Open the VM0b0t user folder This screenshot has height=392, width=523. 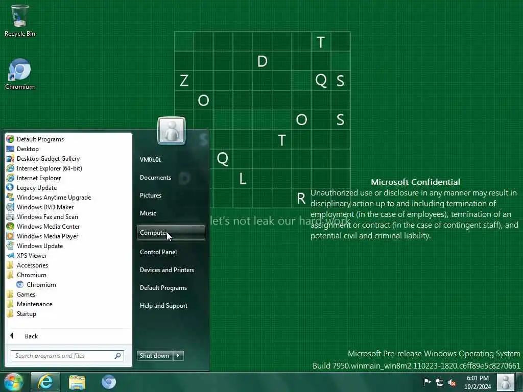(x=151, y=159)
